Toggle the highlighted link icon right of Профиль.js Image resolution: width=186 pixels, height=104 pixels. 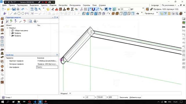tap(161, 14)
